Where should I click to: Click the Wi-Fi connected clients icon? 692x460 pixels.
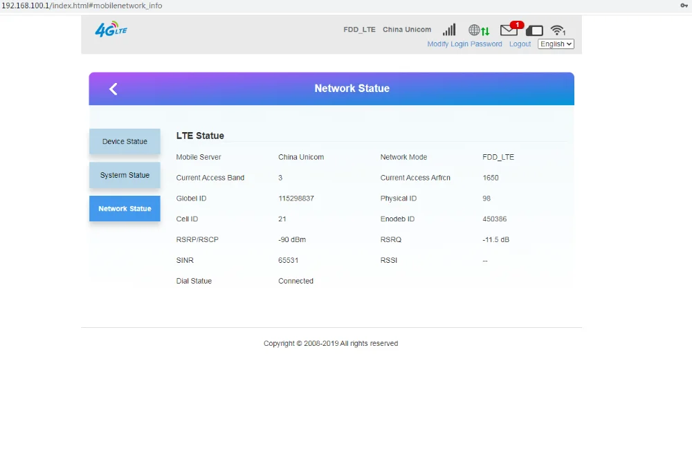point(558,30)
